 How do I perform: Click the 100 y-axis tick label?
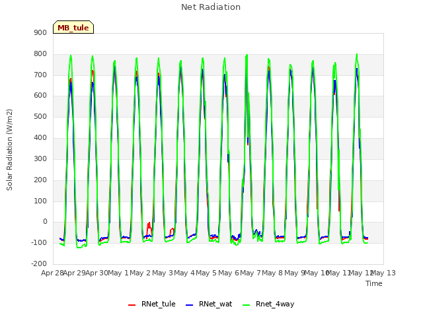click(40, 201)
